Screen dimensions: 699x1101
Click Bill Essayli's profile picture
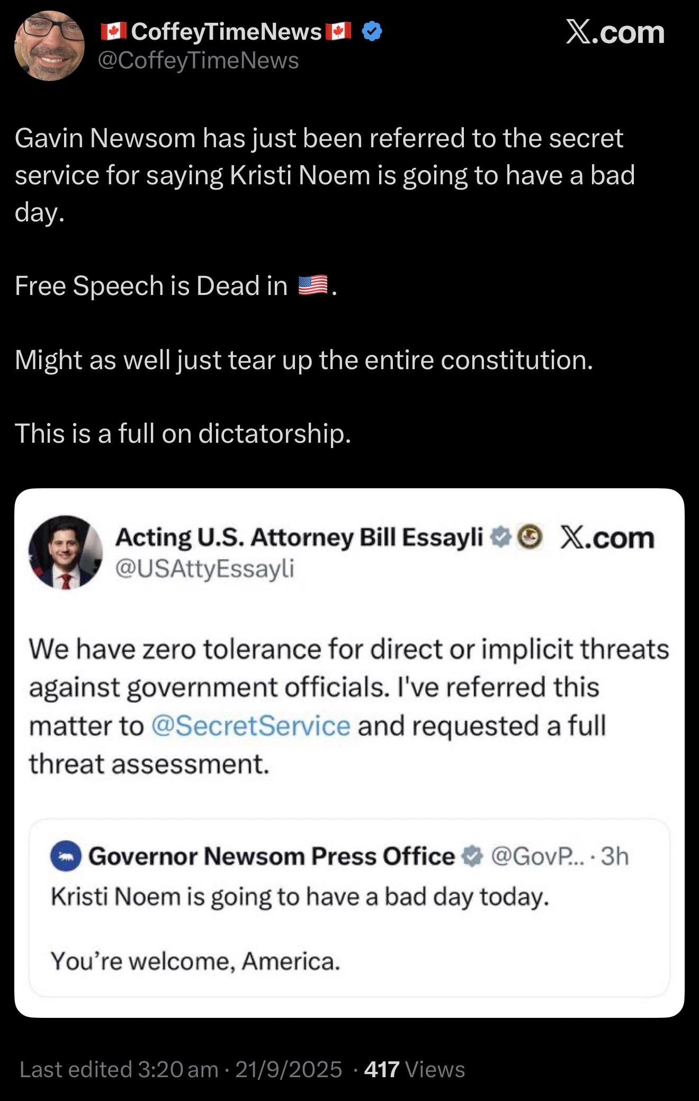65,552
